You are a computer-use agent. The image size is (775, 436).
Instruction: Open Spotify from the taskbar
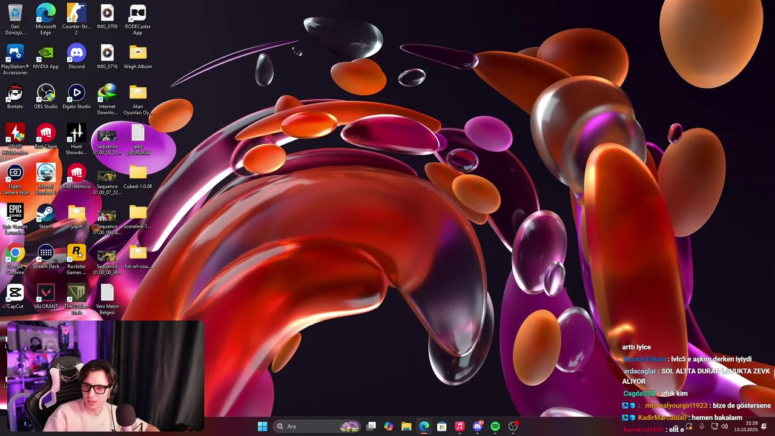495,426
